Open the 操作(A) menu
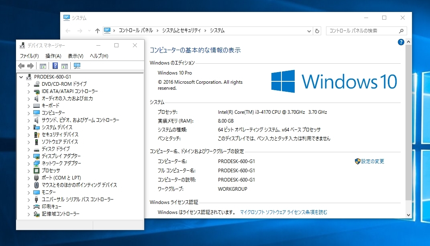The width and height of the screenshot is (430, 246). click(x=53, y=56)
